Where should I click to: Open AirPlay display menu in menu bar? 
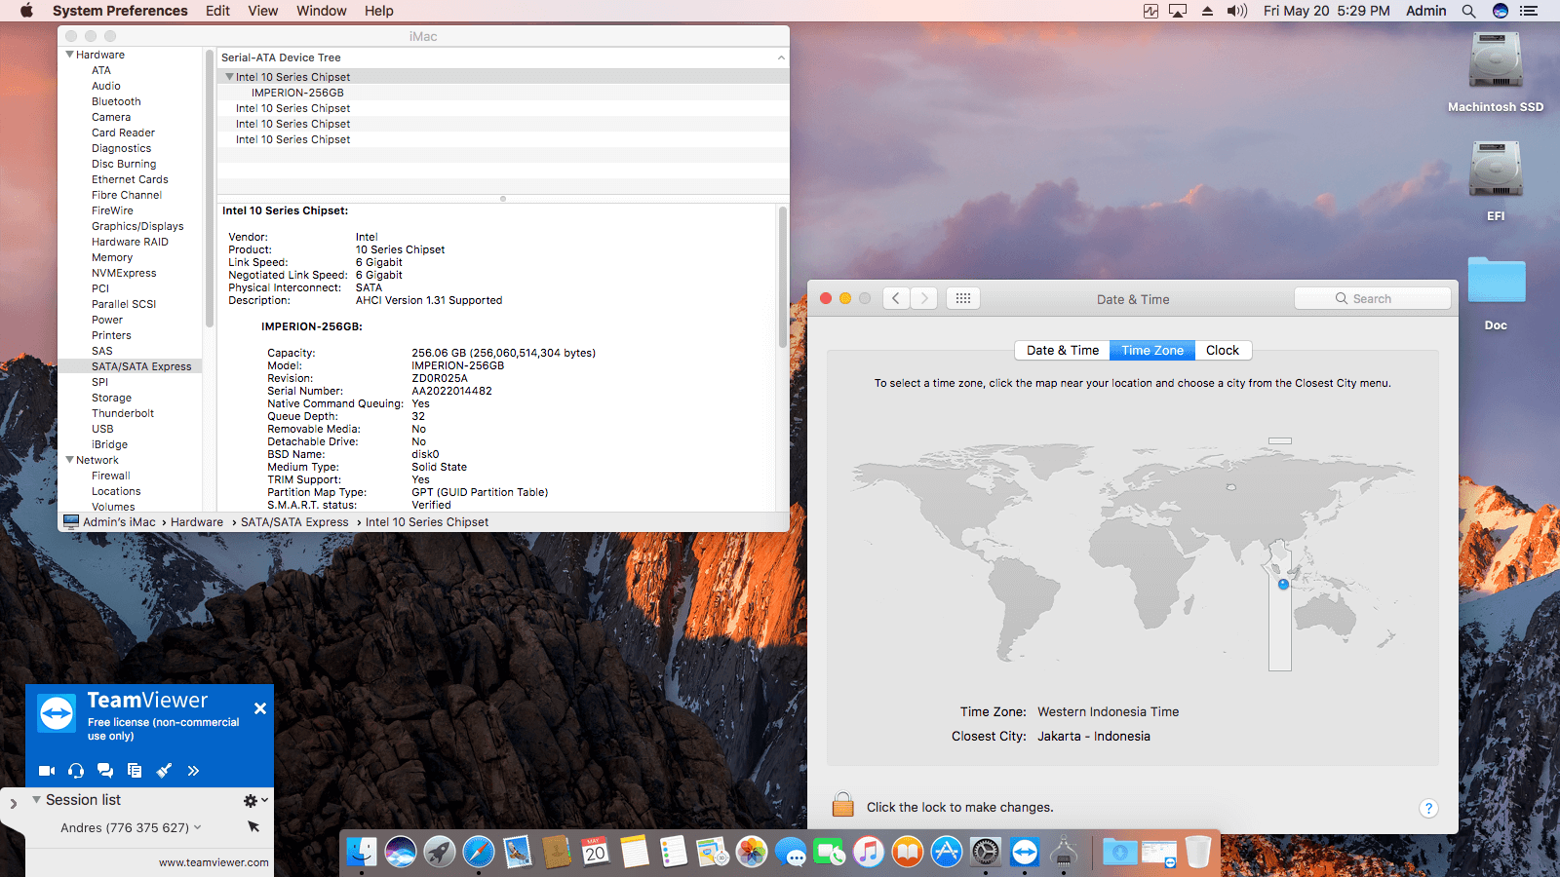(1178, 11)
